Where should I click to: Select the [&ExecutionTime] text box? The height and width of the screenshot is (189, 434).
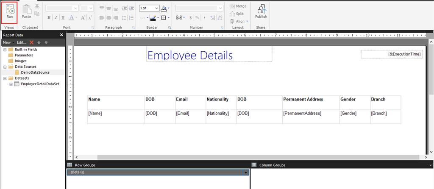392,54
